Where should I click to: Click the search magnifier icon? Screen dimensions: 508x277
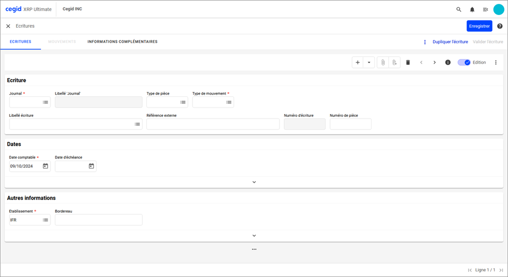coord(459,9)
